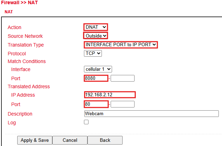The image size is (222, 146).
Task: Open the Action dropdown set to DNAT
Action: point(96,27)
